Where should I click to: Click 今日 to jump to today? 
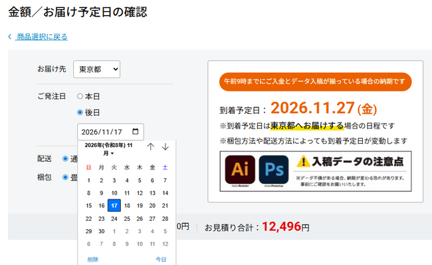pyautogui.click(x=161, y=259)
